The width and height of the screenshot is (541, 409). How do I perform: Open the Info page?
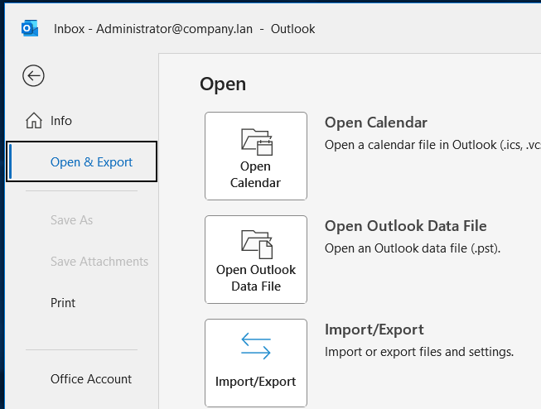[x=82, y=121]
